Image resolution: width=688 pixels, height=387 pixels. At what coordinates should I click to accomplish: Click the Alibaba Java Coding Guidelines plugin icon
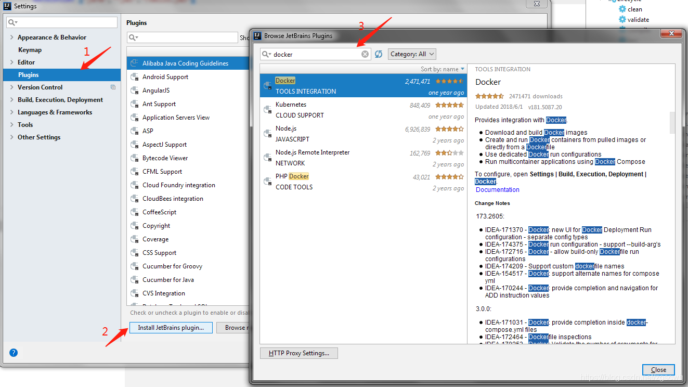(134, 63)
